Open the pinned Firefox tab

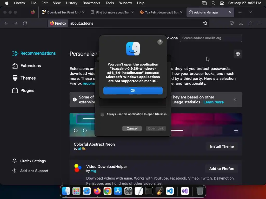[x=33, y=12]
